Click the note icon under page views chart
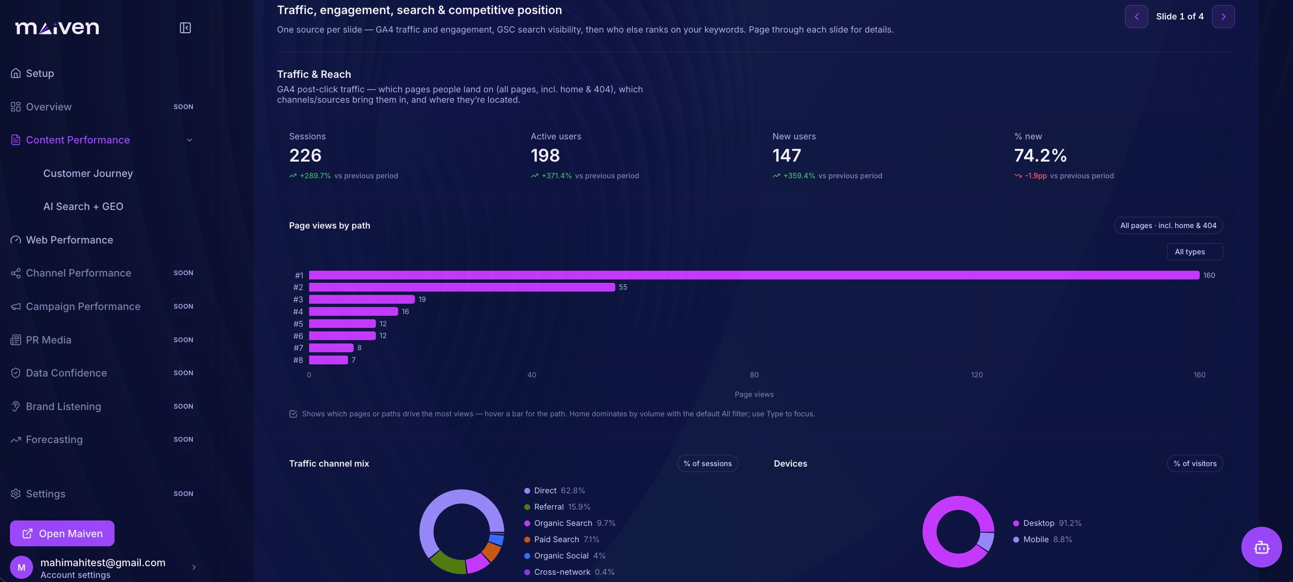 (x=293, y=414)
